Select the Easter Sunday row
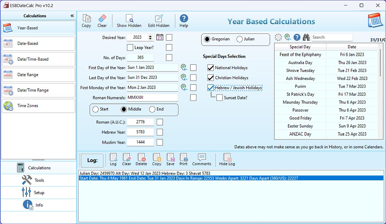386x224 pixels. (x=326, y=126)
